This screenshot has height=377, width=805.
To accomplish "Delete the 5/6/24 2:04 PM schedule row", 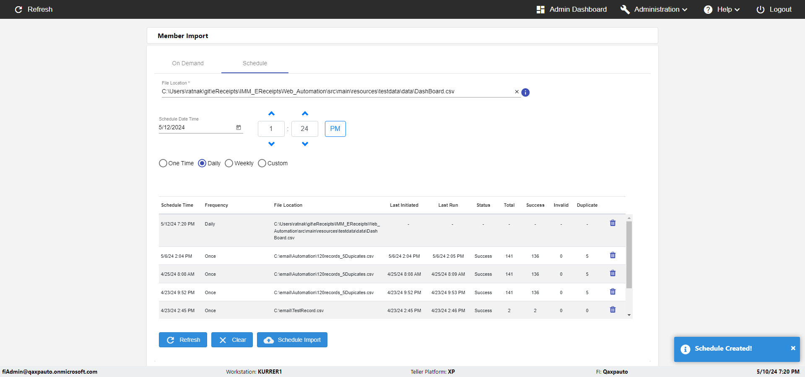I will [613, 255].
